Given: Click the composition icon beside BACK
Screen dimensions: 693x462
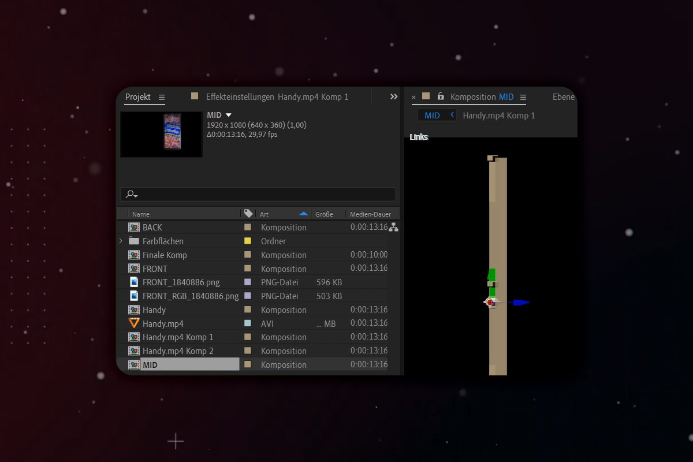Looking at the screenshot, I should click(x=134, y=228).
